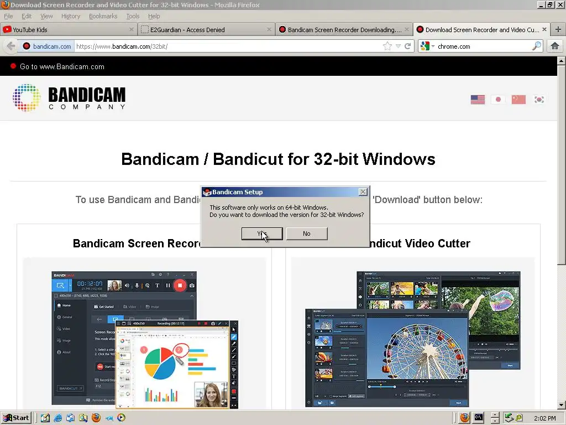The height and width of the screenshot is (425, 566).
Task: Close the YouTube Kids tab
Action: 132,29
